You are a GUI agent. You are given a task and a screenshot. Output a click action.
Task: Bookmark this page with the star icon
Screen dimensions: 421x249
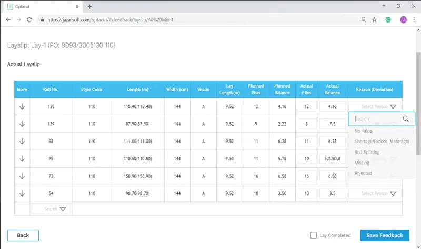[x=374, y=20]
